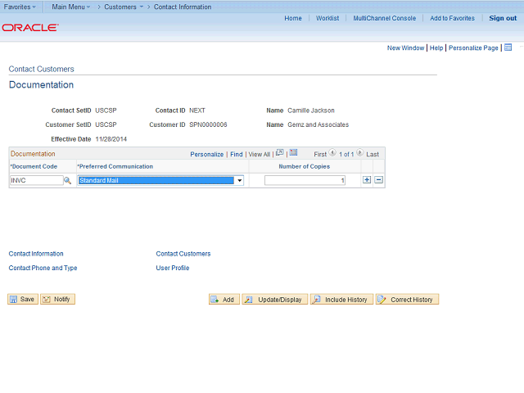Click the Number of Copies column header
The width and height of the screenshot is (524, 393).
pyautogui.click(x=305, y=166)
